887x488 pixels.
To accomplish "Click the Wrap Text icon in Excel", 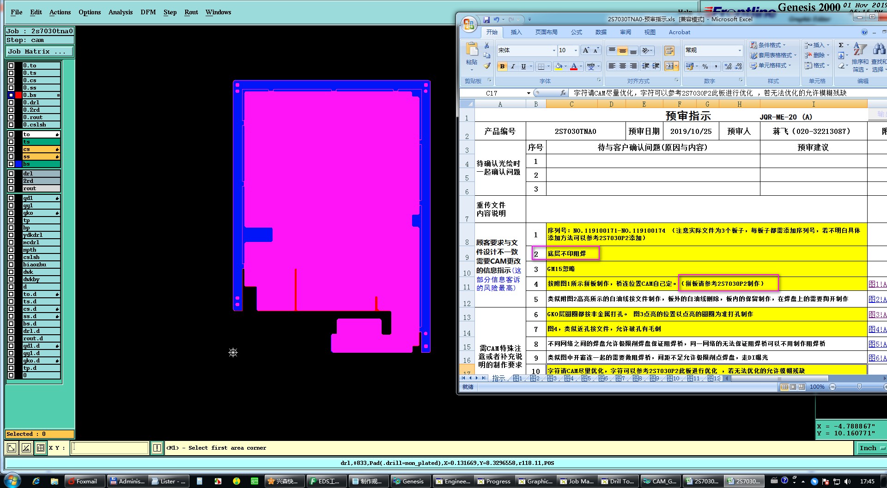I will pos(669,51).
